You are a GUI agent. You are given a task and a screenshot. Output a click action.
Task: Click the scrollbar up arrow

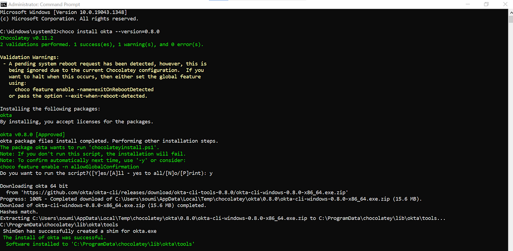pyautogui.click(x=510, y=12)
